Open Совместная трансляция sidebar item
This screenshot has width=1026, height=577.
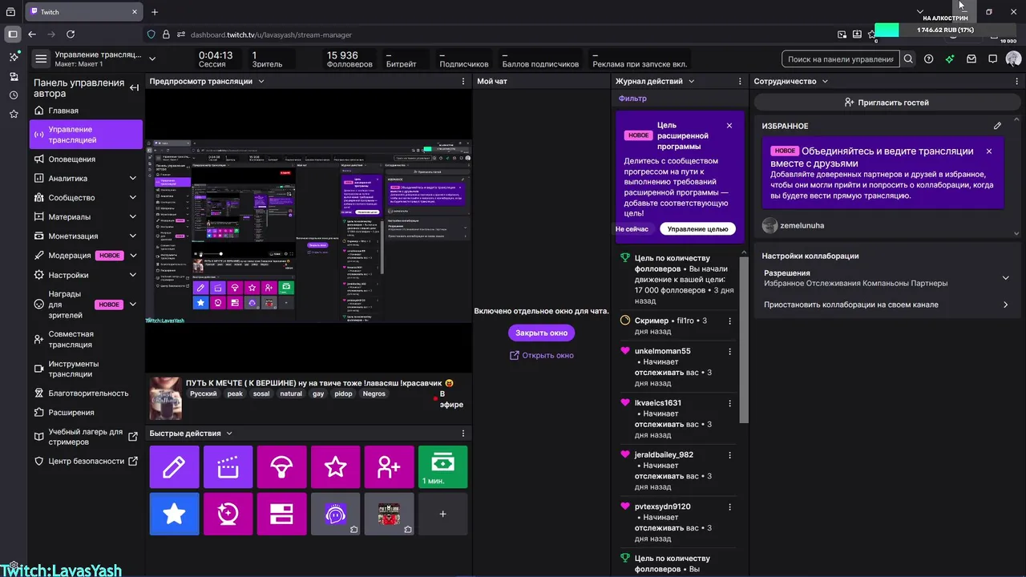pos(86,339)
